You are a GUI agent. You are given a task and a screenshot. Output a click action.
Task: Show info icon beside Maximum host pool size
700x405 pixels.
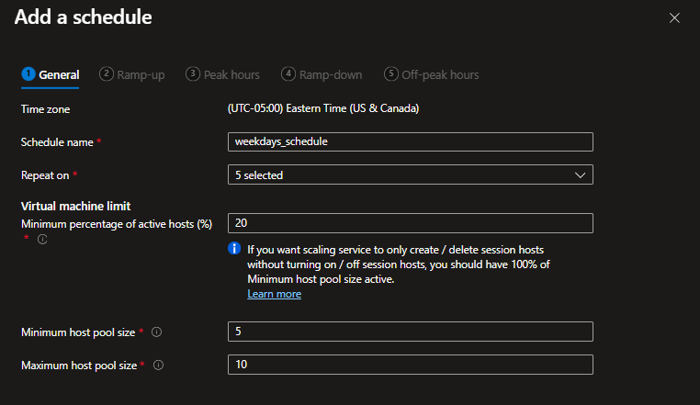pyautogui.click(x=158, y=366)
